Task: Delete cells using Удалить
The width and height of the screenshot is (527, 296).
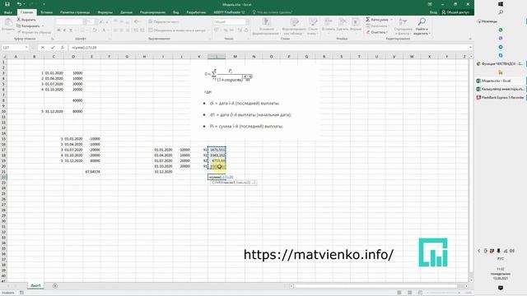Action: (343, 25)
